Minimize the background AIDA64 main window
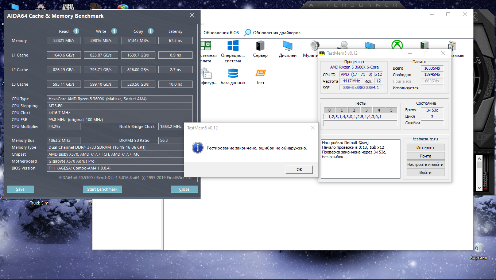The width and height of the screenshot is (496, 280). pos(431,15)
